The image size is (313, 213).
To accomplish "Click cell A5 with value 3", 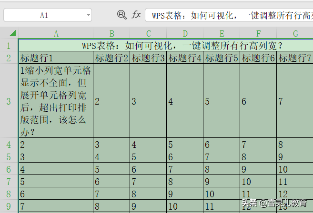I will pyautogui.click(x=56, y=156).
